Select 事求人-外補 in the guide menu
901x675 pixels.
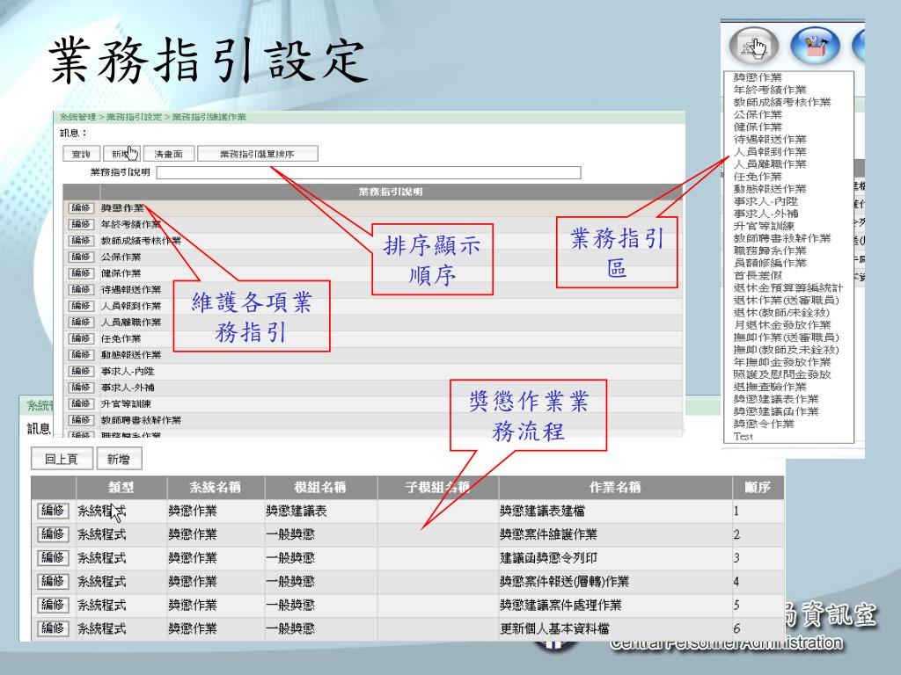point(765,214)
